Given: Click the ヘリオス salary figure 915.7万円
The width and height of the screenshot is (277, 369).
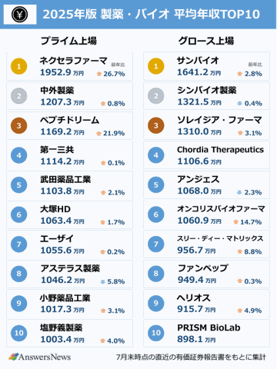Looking at the screenshot, I should coord(196,309).
